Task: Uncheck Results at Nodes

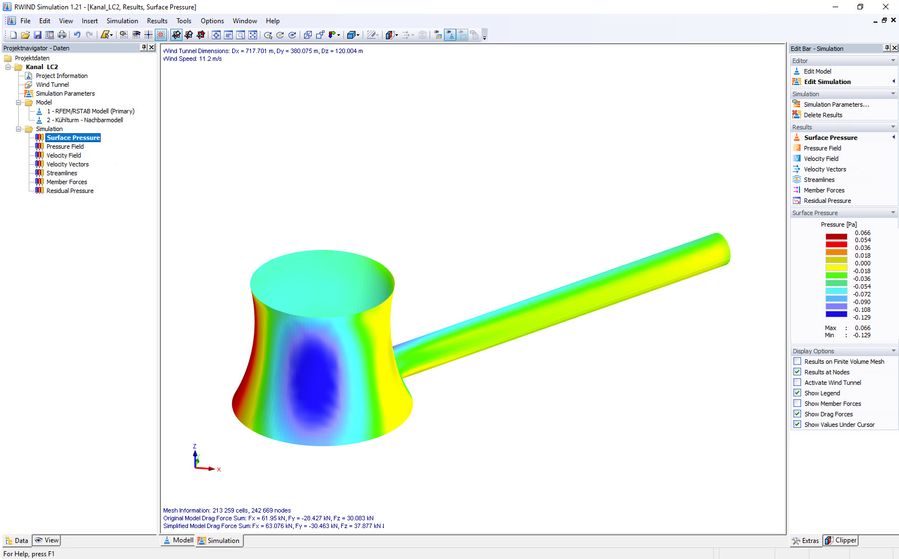Action: pos(797,372)
